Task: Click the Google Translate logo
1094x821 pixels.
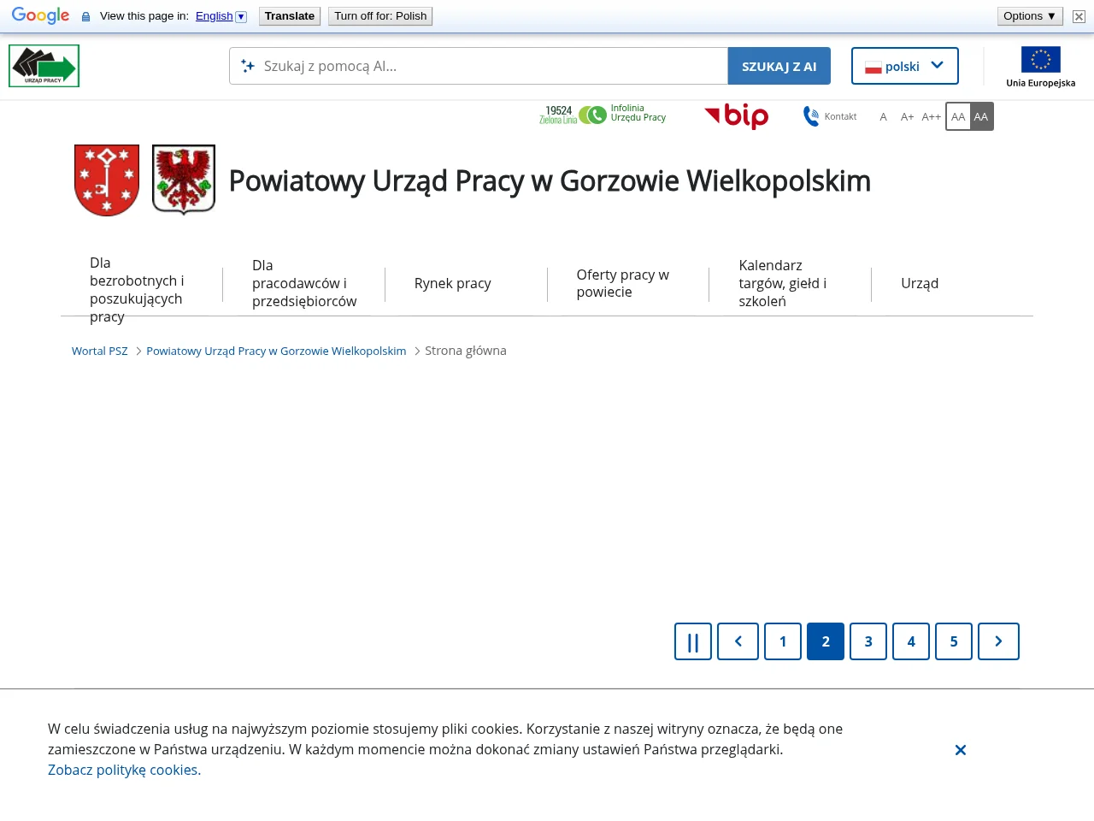Action: point(41,16)
